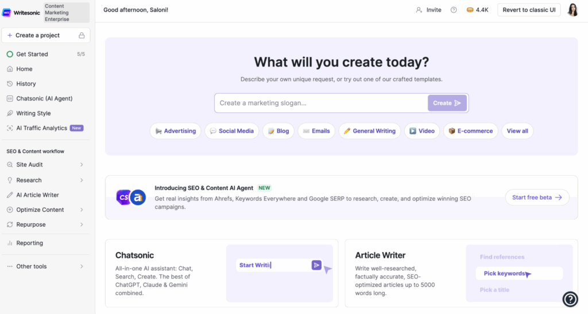Click Revert to classic UI button
The width and height of the screenshot is (588, 314).
pos(529,10)
